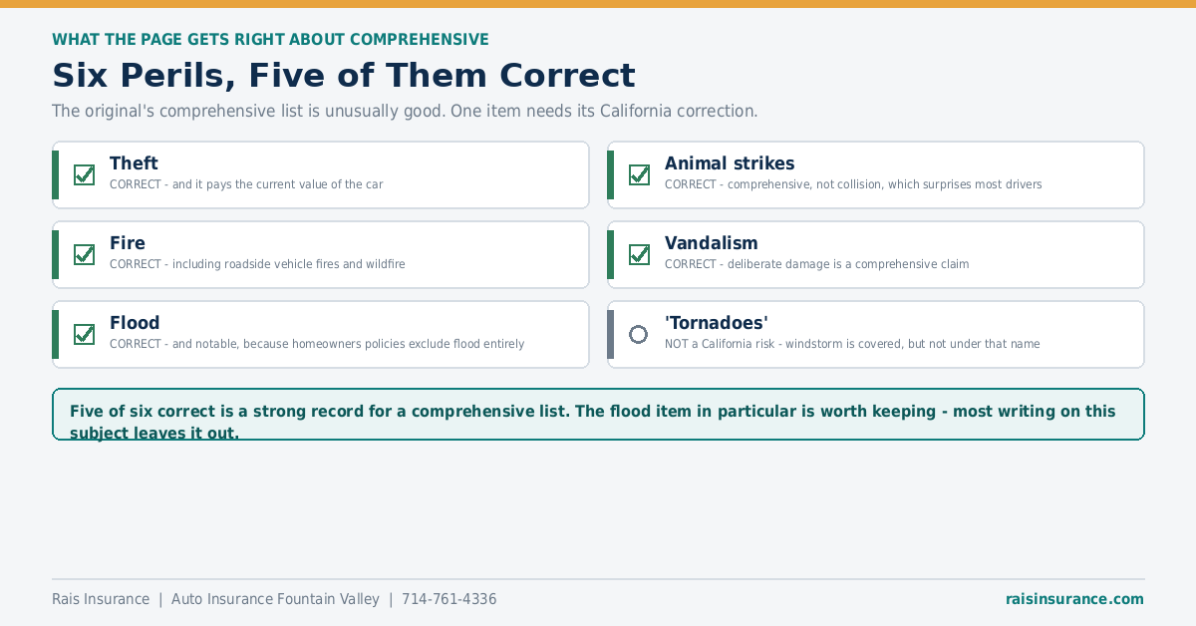Open the raisinsurance.com link
1196x626 pixels.
1074,599
